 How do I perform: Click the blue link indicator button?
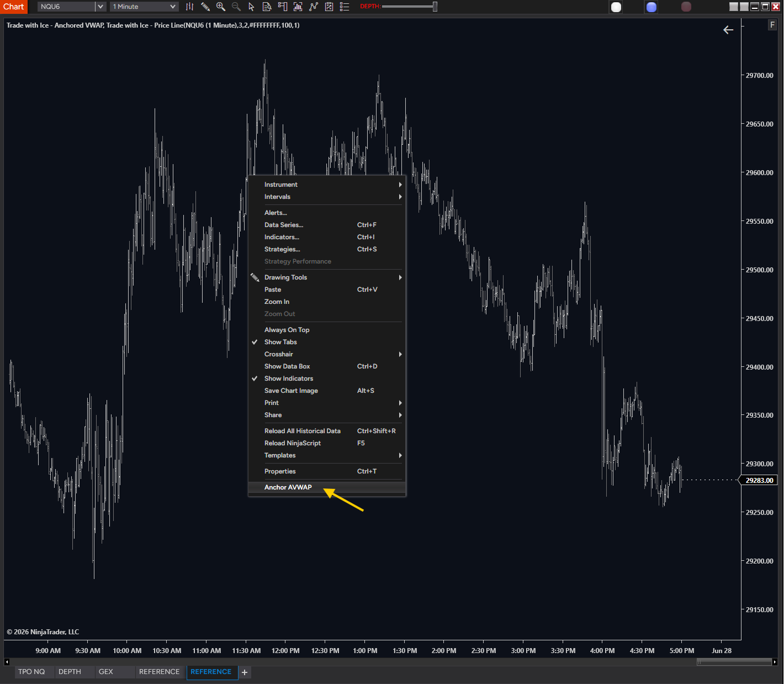[651, 7]
